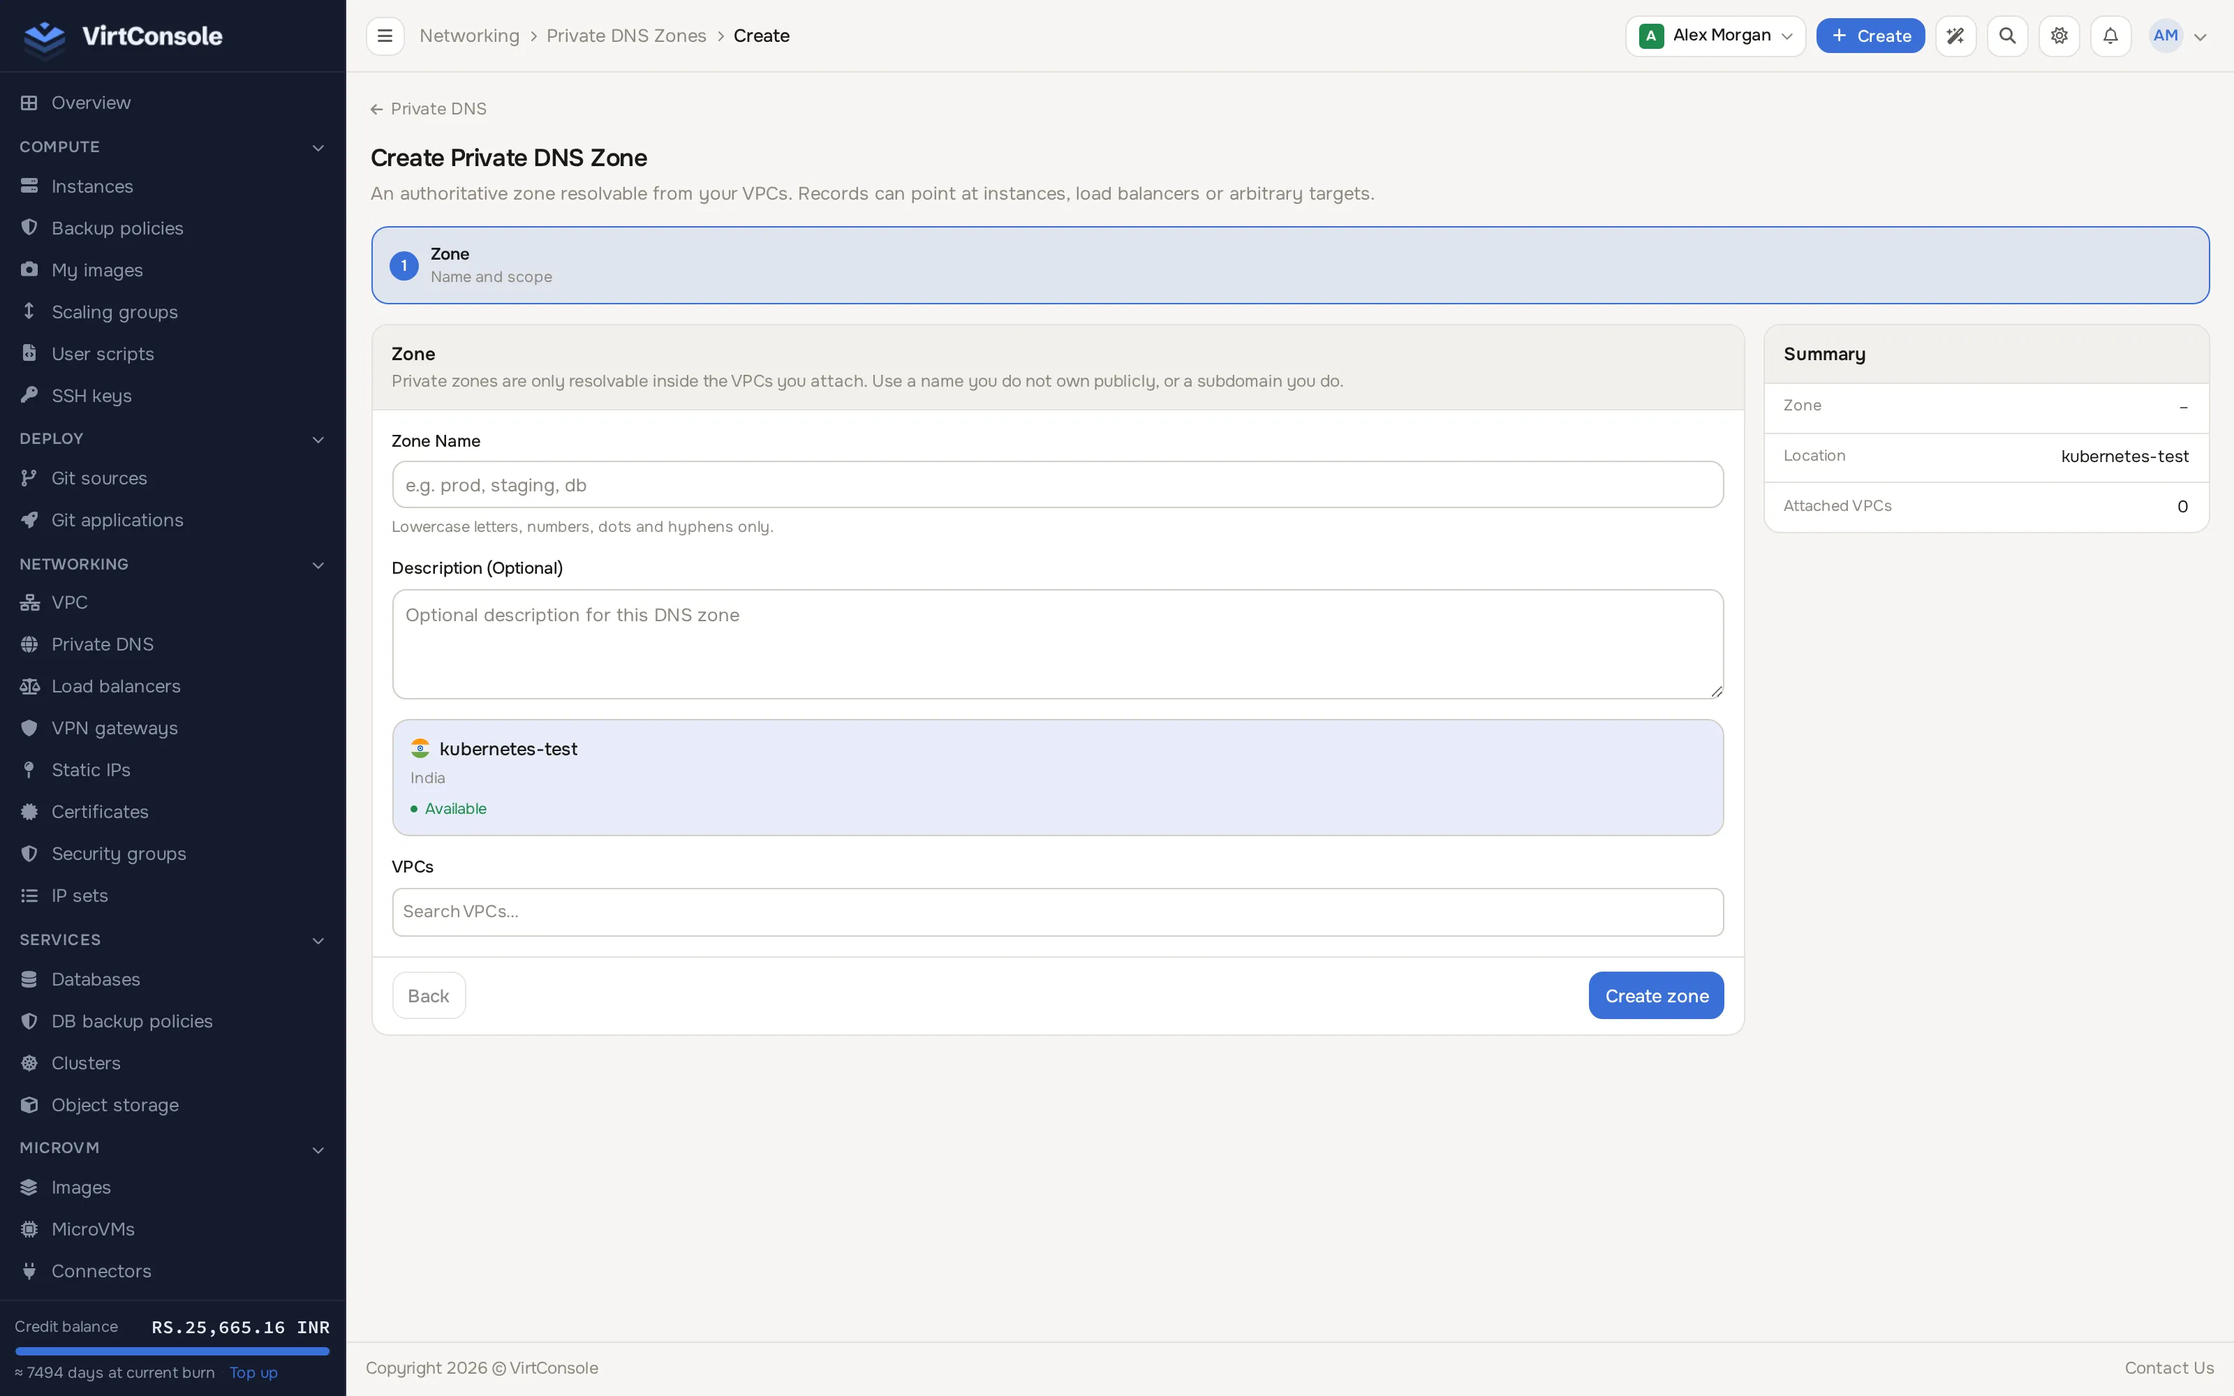Click the Available status text
The height and width of the screenshot is (1396, 2234).
pos(455,809)
